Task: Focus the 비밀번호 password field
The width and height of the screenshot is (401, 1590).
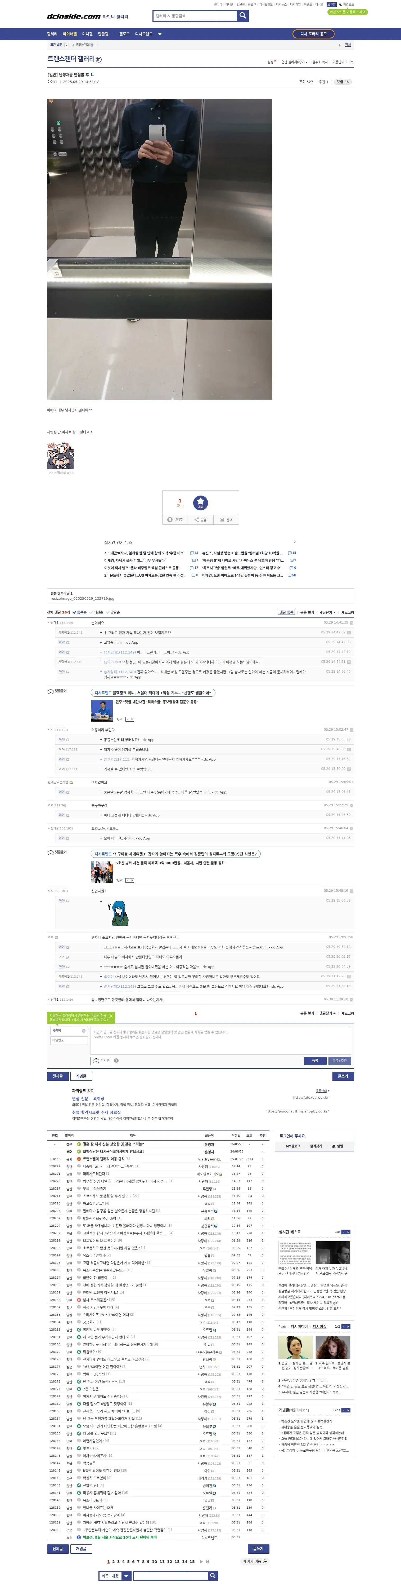Action: pos(69,1040)
